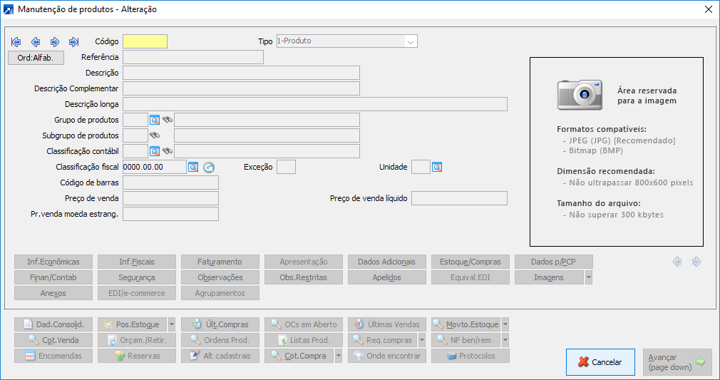The image size is (720, 380).
Task: Open Inf.Econômicas tab
Action: 53,262
